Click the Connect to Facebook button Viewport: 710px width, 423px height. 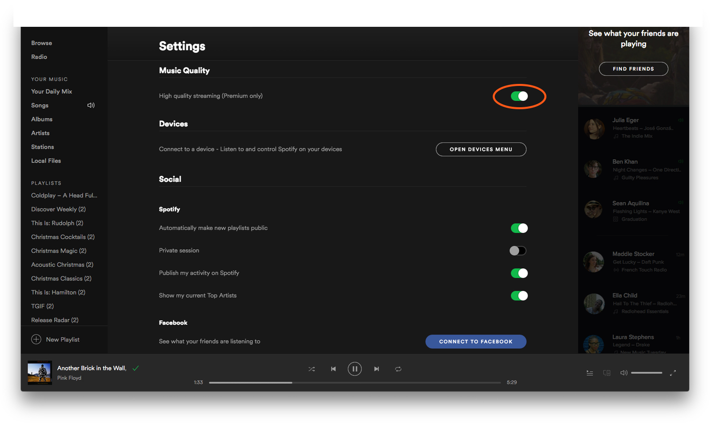476,342
